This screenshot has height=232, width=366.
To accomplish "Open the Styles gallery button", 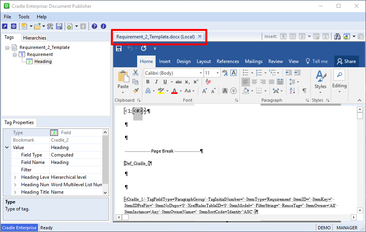I will pyautogui.click(x=320, y=82).
